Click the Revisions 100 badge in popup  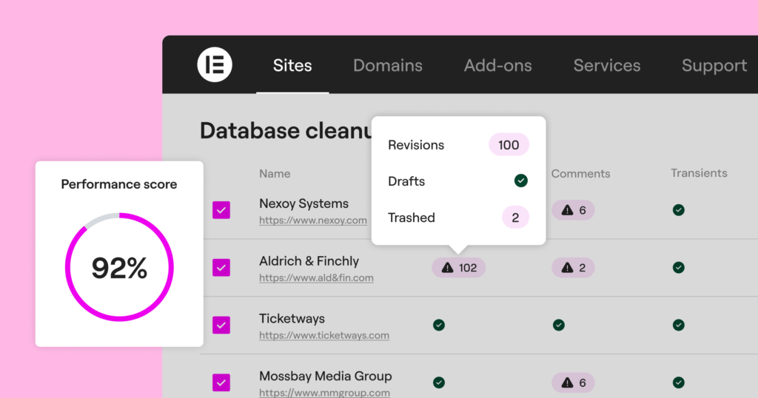(509, 145)
